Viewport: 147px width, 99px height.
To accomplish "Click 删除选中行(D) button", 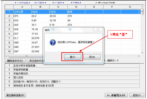I will (15, 61).
